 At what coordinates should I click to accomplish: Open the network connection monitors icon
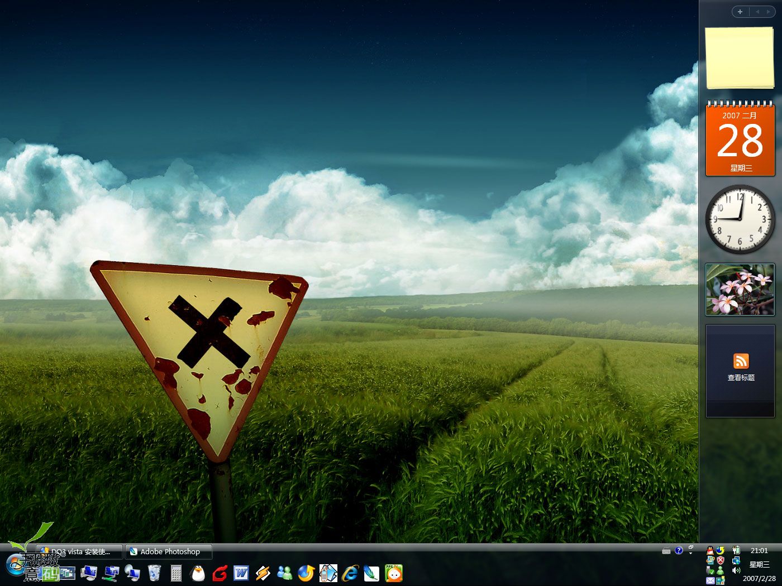[111, 573]
